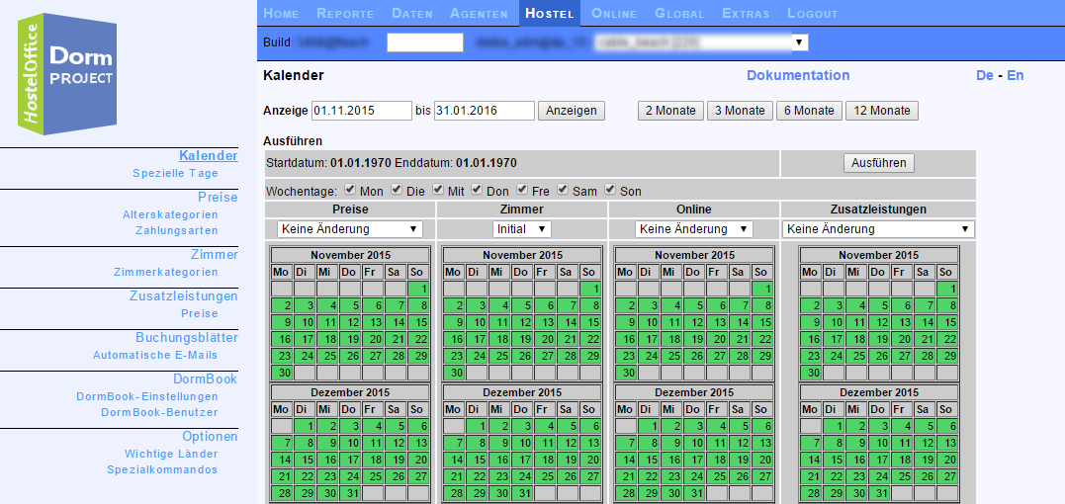Open the Dokumentation link
1065x504 pixels.
click(798, 75)
